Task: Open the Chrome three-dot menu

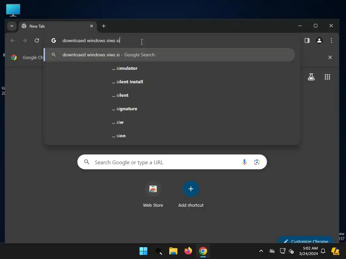Action: pos(331,40)
